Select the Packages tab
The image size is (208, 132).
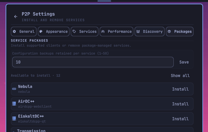pos(180,32)
